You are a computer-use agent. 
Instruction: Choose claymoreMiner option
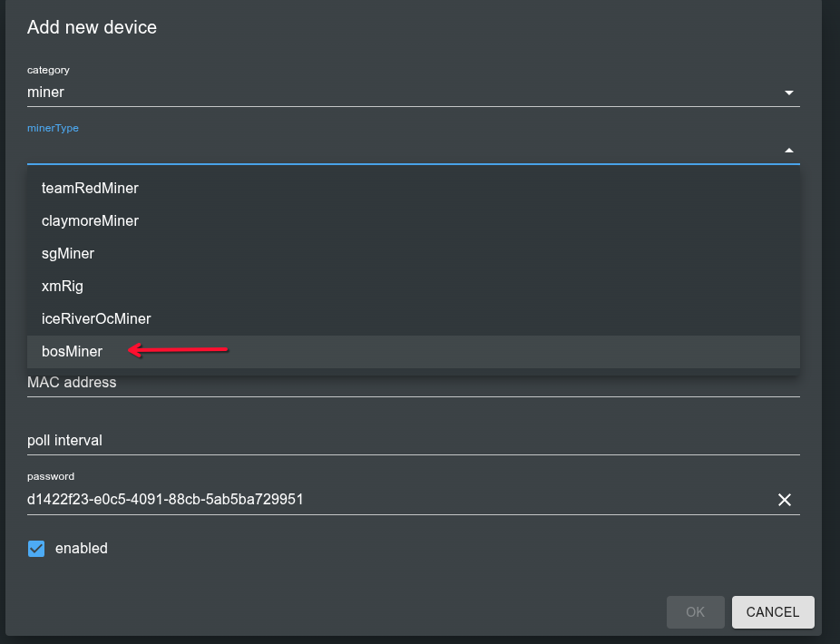[413, 220]
